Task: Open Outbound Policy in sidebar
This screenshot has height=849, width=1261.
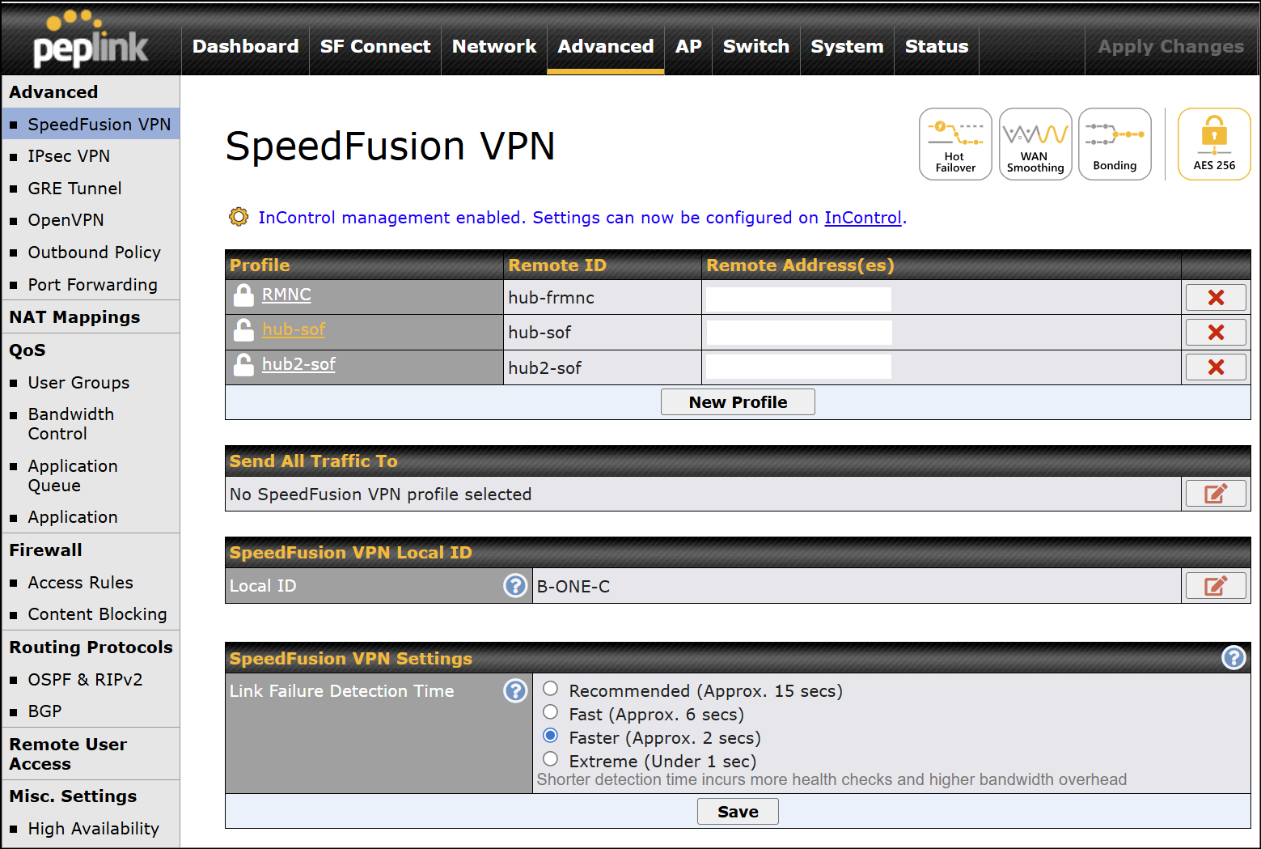Action: (94, 253)
